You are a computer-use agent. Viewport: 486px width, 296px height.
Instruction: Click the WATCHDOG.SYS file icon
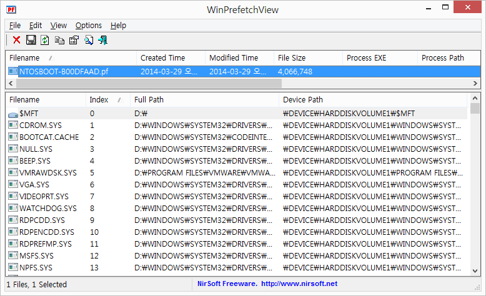13,208
